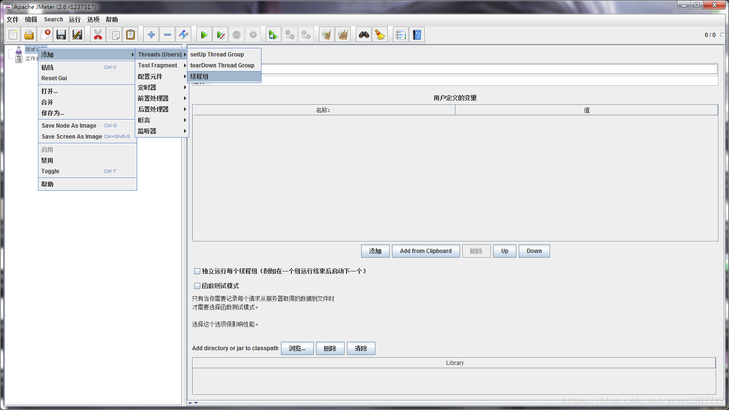
Task: Open the Function Helper list icon
Action: point(401,35)
